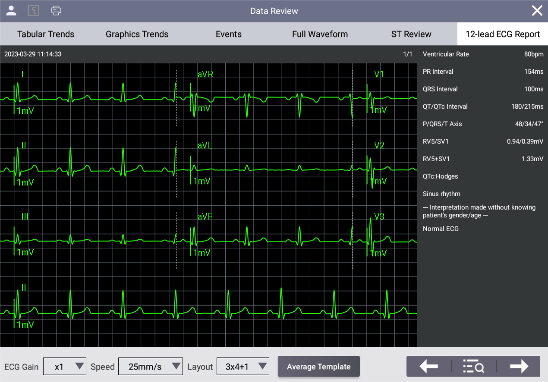Go to next ECG report arrow

pos(519,366)
